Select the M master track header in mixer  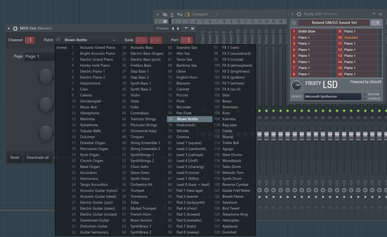coord(165,21)
